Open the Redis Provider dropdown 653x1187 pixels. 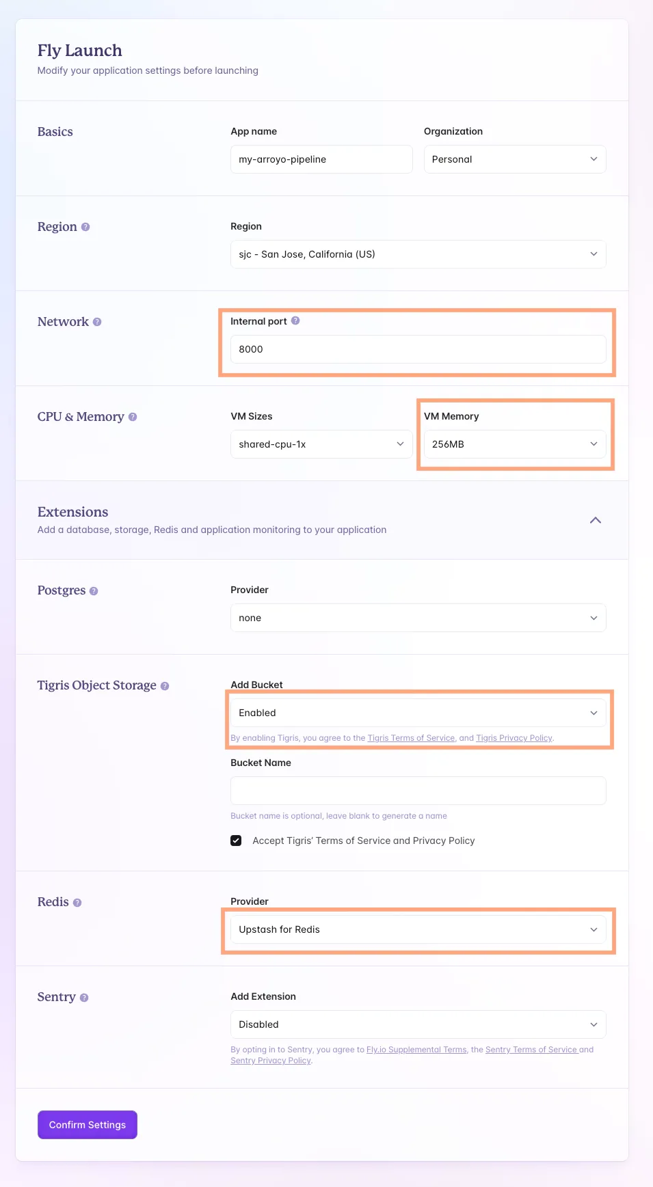[418, 929]
